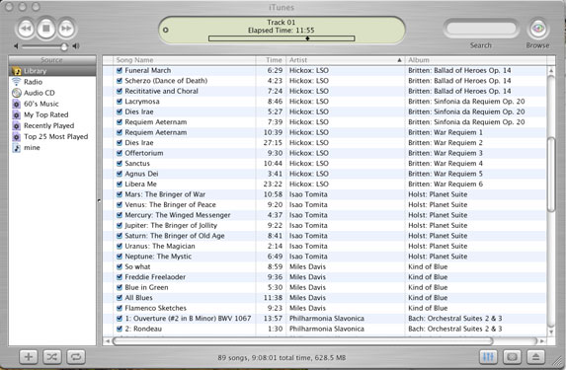Click the Recently Played gear icon
Screen dimensions: 566x370
(16, 125)
